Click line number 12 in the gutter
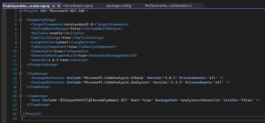The height and width of the screenshot is (123, 265). [15, 60]
